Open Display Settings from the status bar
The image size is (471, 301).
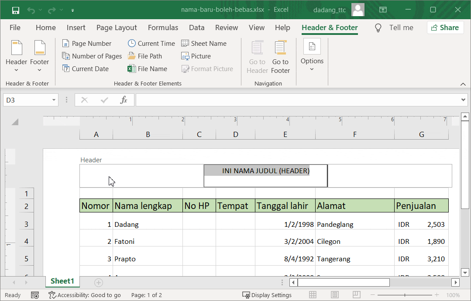(x=267, y=295)
